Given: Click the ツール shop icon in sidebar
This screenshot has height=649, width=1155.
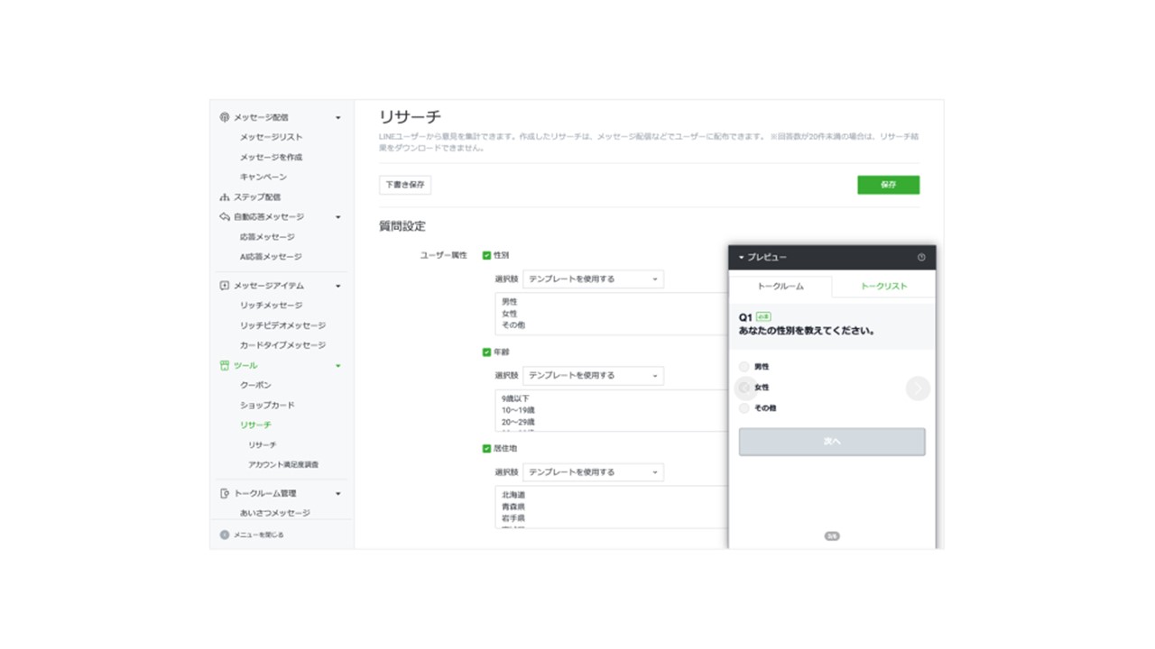Looking at the screenshot, I should (225, 365).
